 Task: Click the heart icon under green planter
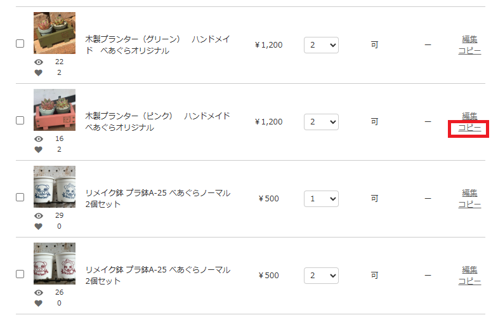[39, 72]
